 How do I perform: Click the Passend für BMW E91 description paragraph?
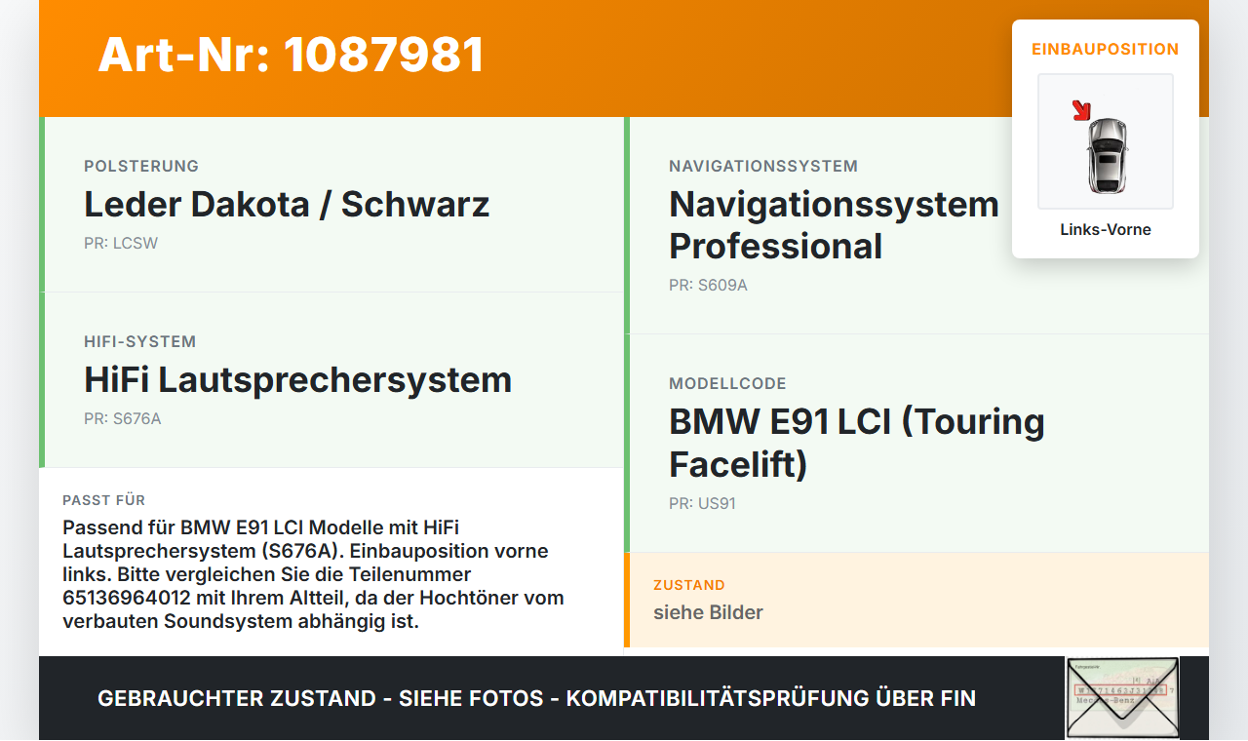coord(313,574)
